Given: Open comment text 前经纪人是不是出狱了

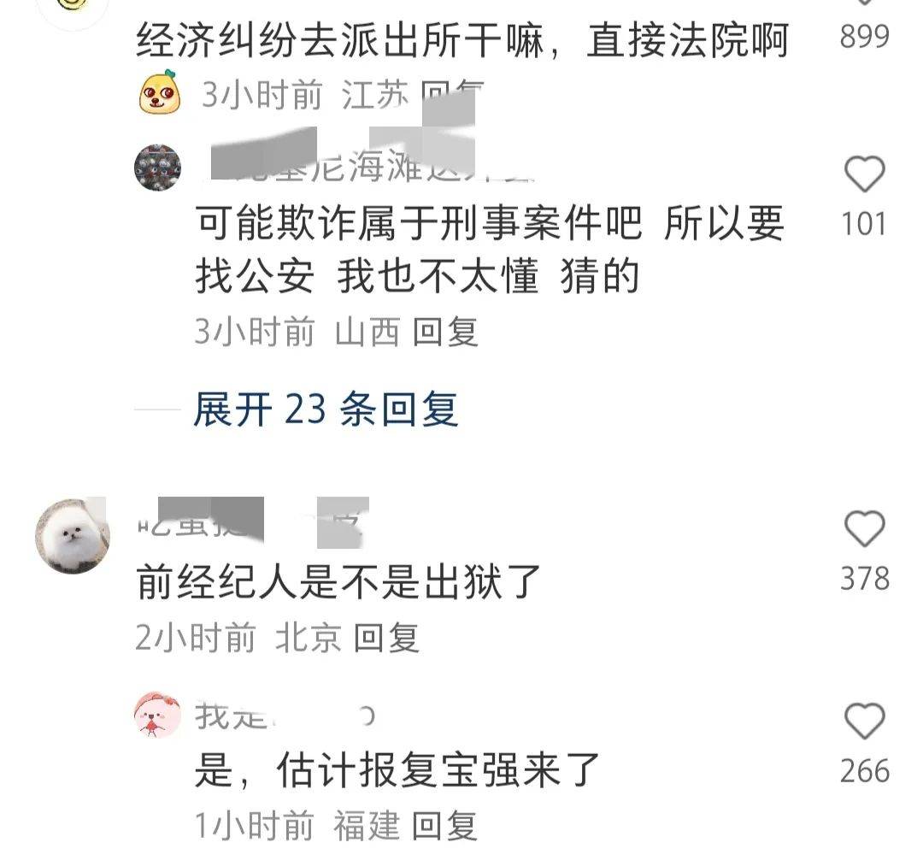Looking at the screenshot, I should (338, 582).
